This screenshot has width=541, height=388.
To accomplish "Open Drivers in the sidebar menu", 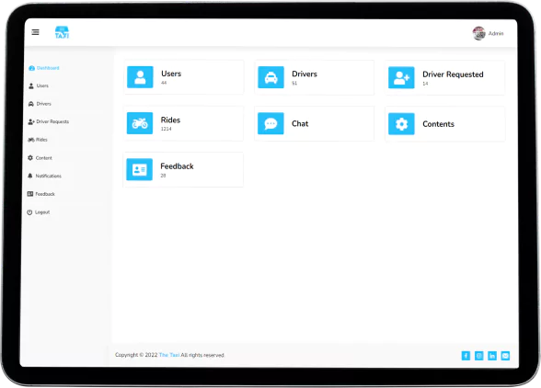I will point(40,104).
